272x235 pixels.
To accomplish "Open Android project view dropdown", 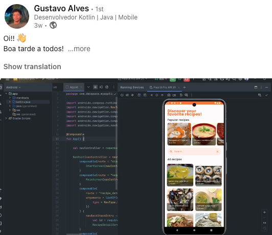I will pos(13,88).
